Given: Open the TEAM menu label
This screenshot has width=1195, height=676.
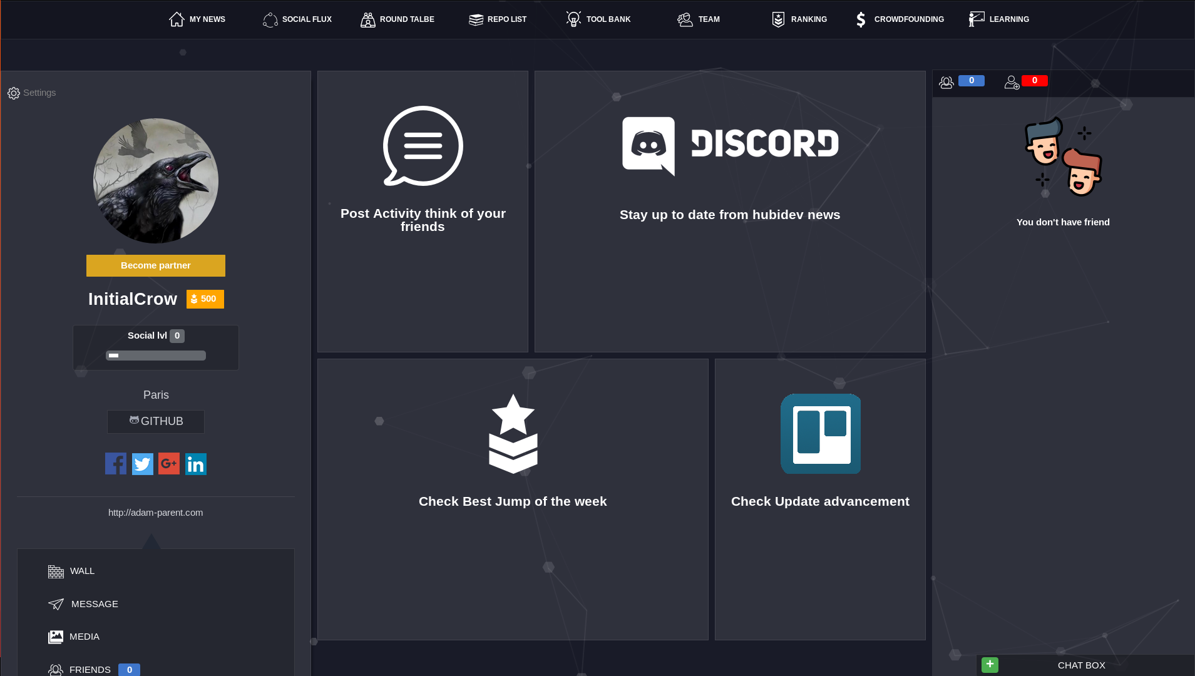Looking at the screenshot, I should click(x=709, y=19).
